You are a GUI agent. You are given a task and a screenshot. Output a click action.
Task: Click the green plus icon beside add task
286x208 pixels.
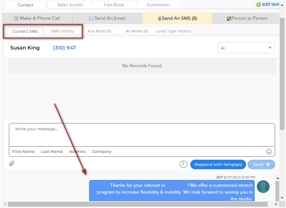[x=258, y=4]
